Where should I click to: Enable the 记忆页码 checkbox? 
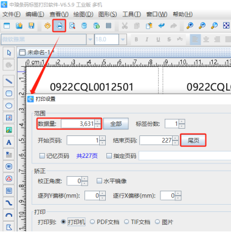tap(42, 155)
